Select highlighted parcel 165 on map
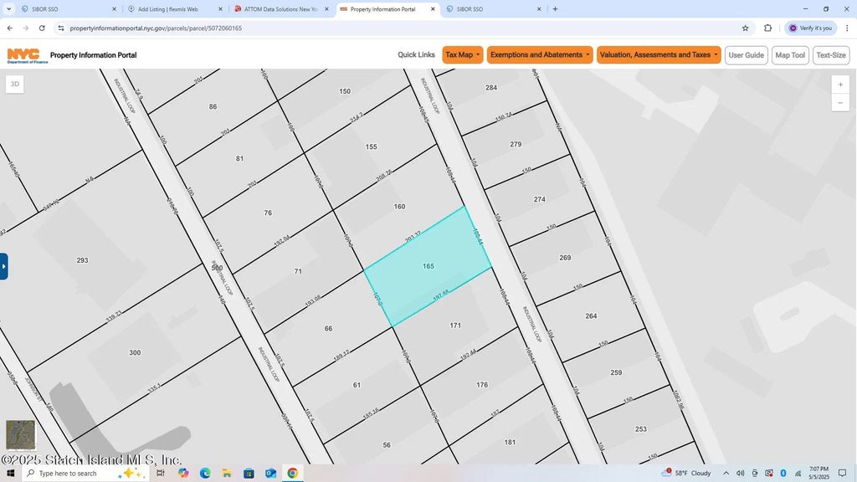 point(427,268)
